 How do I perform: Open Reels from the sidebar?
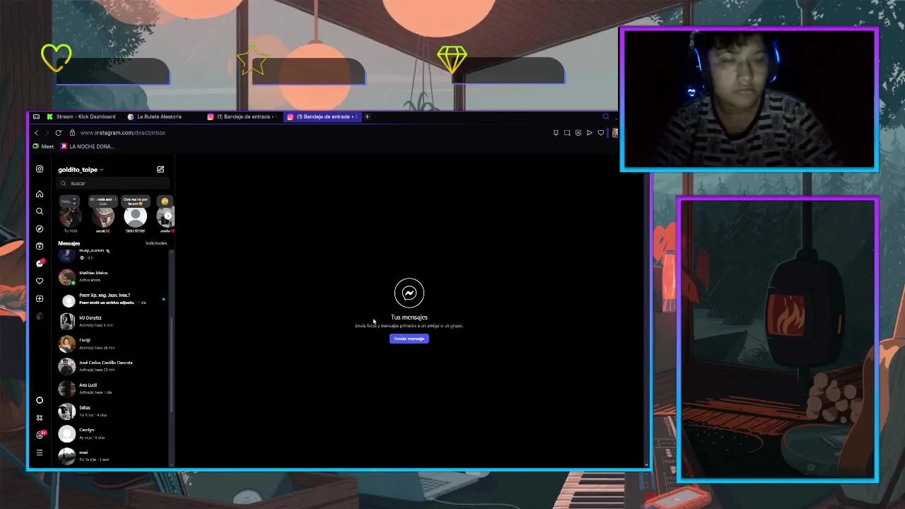coord(40,246)
